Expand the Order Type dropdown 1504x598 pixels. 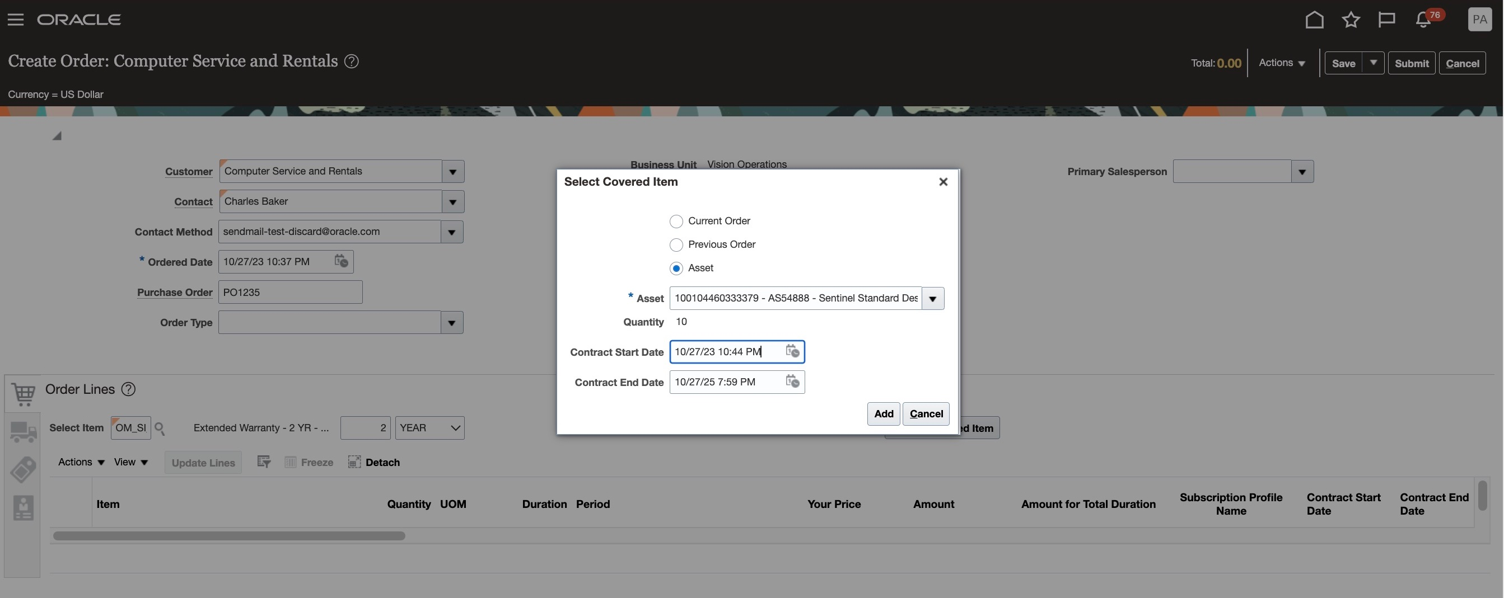pyautogui.click(x=451, y=323)
